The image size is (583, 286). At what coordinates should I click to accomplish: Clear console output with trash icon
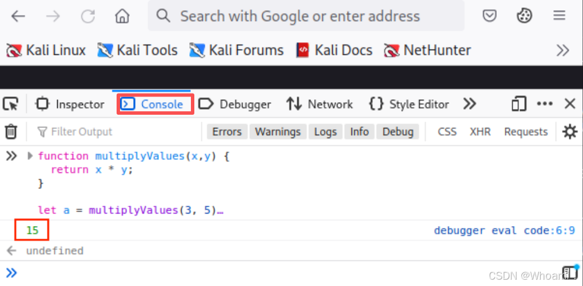11,131
